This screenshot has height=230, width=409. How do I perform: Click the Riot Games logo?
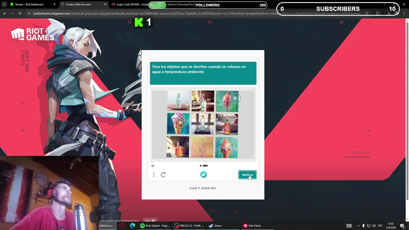pos(33,34)
